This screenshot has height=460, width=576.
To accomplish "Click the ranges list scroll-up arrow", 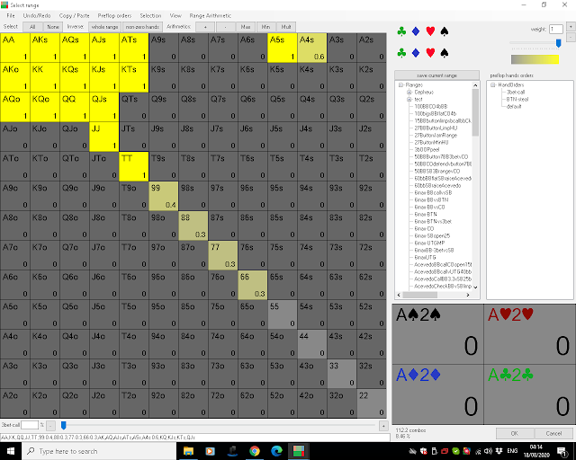I will tap(475, 85).
